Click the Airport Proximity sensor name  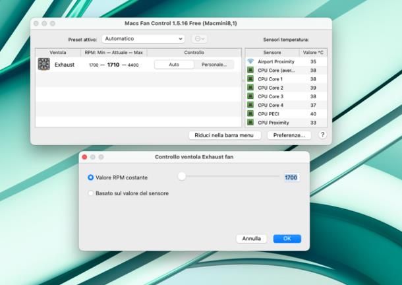click(x=276, y=61)
